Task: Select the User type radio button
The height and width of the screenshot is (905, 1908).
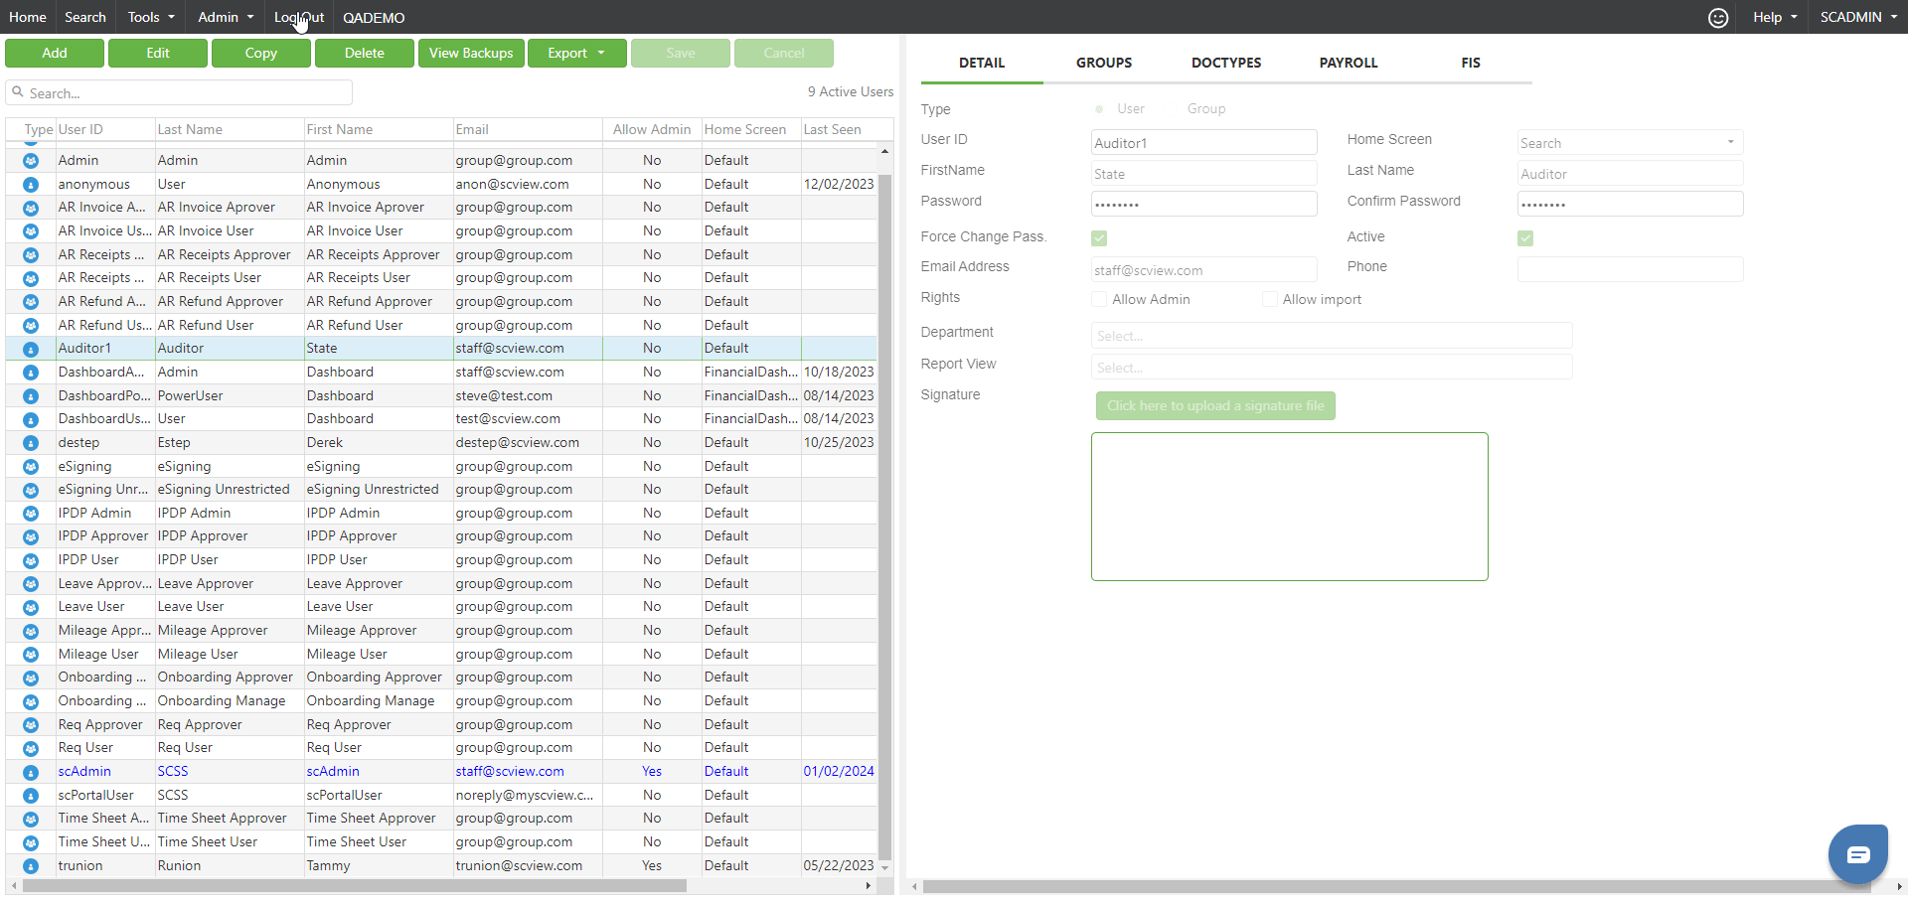Action: 1099,109
